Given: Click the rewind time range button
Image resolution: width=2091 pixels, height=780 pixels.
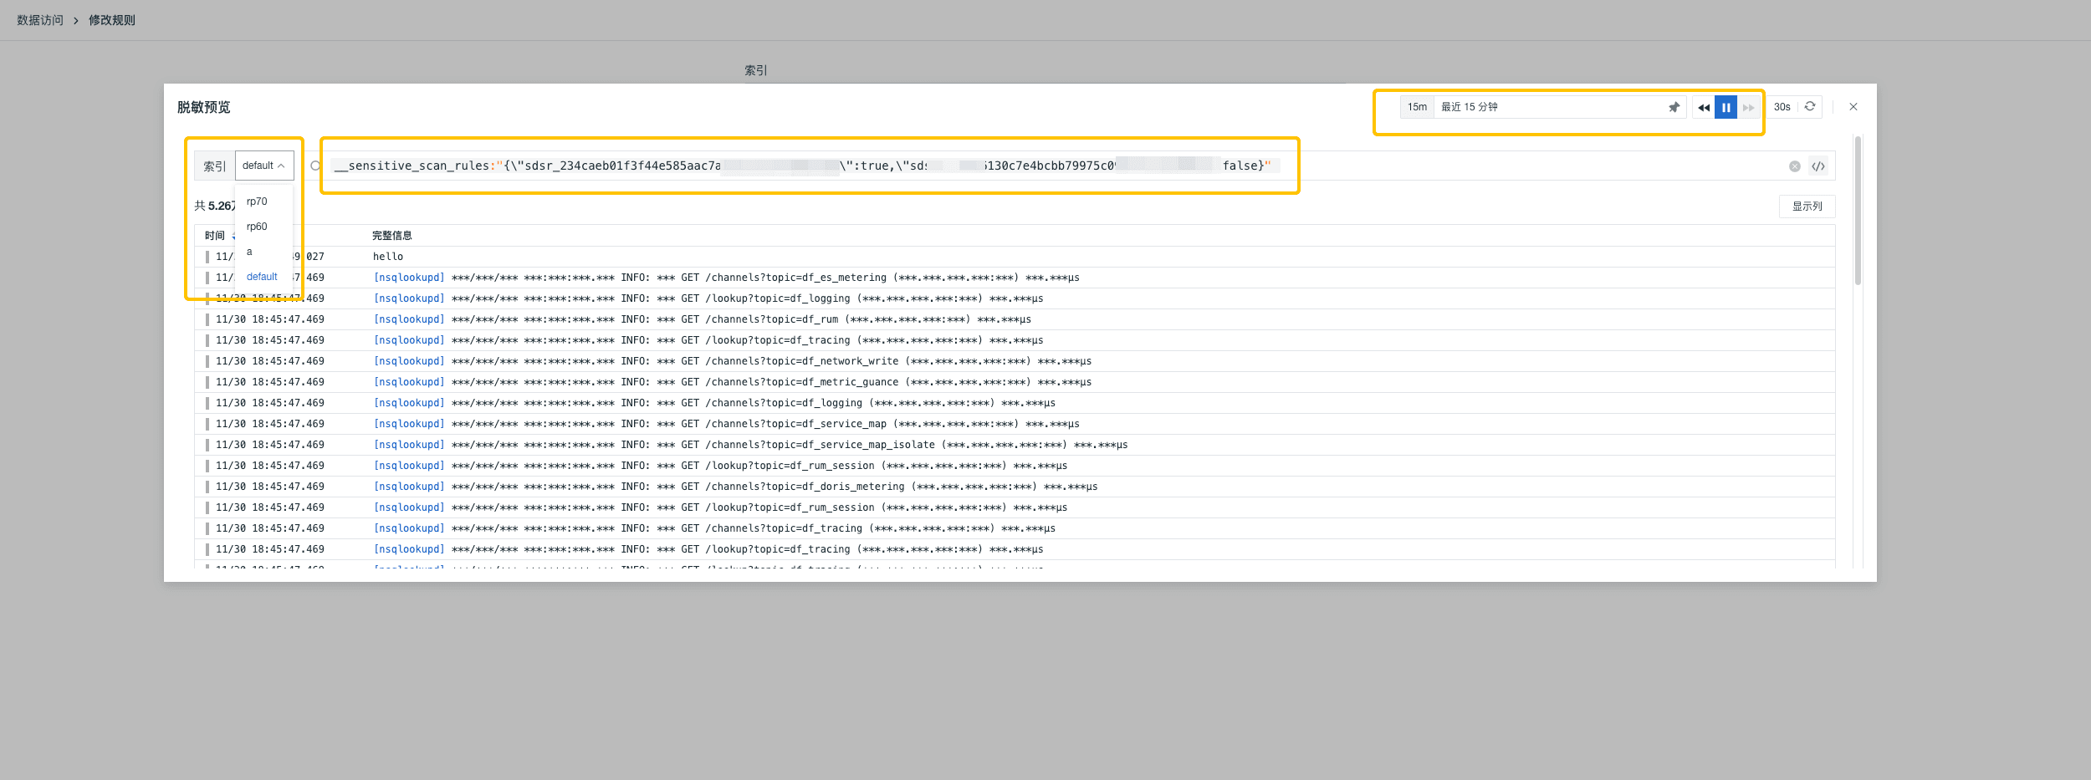Looking at the screenshot, I should tap(1704, 107).
